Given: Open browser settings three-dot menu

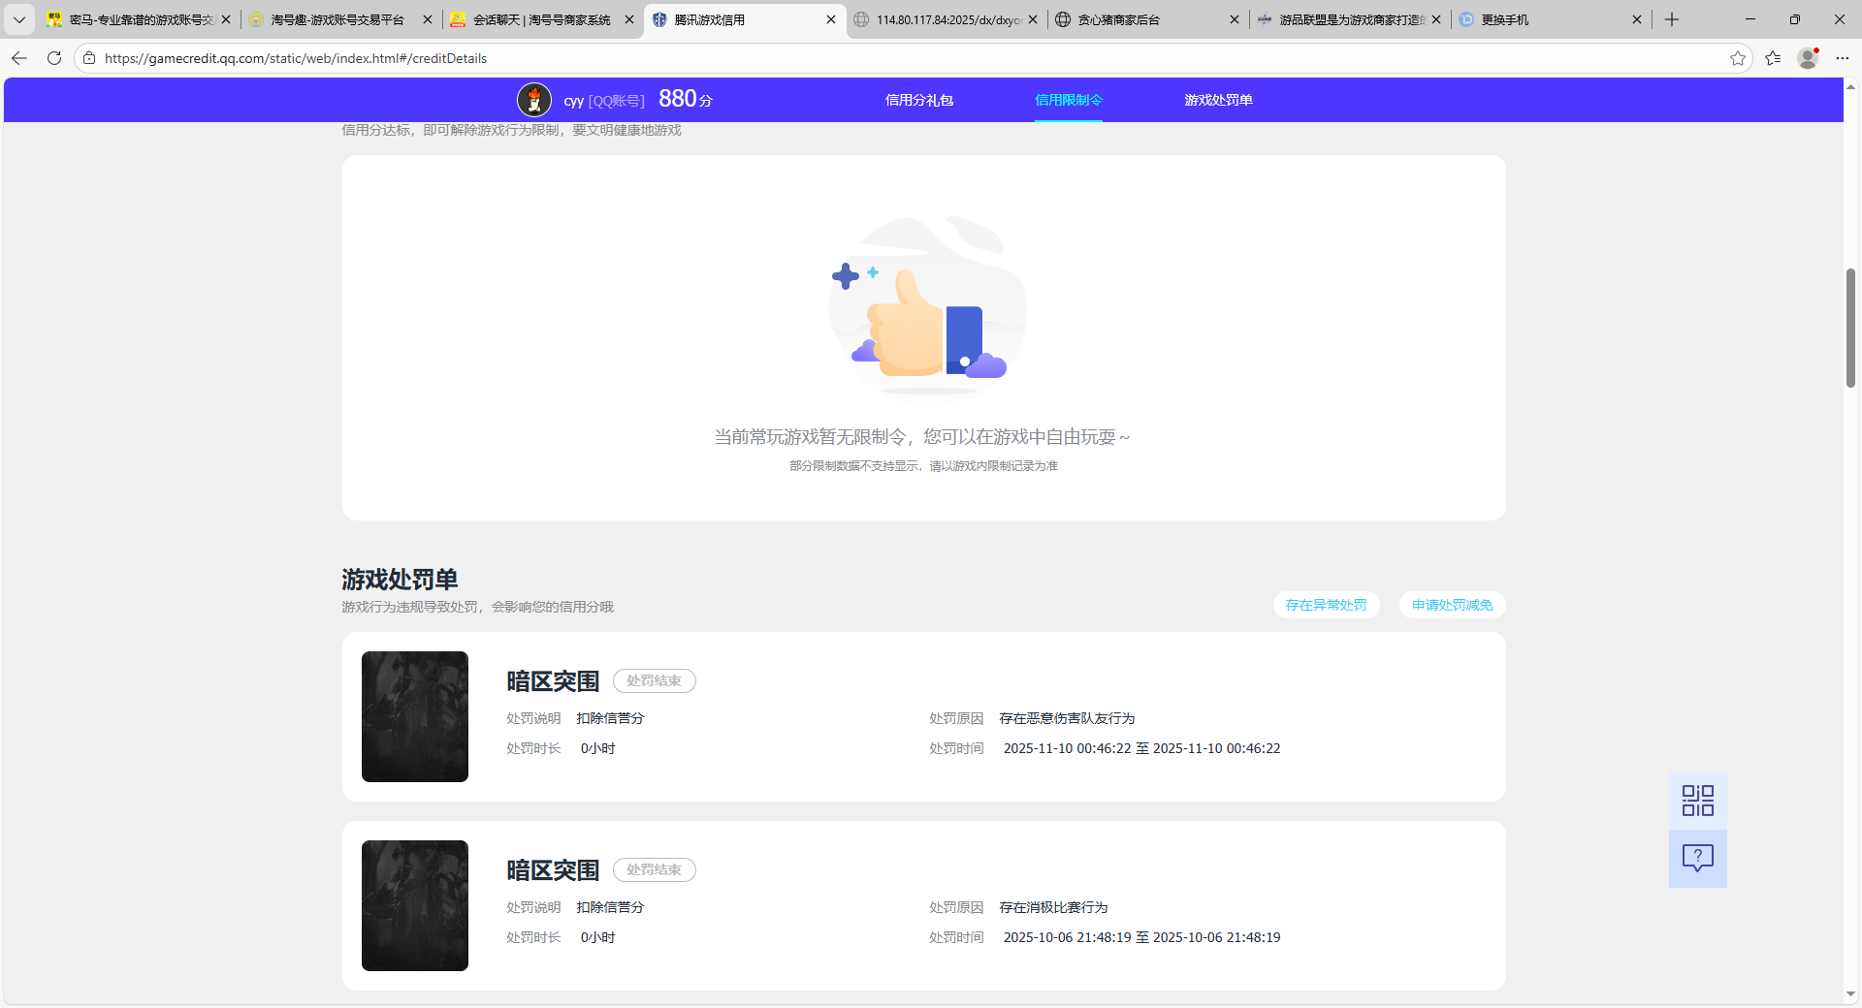Looking at the screenshot, I should [1842, 58].
